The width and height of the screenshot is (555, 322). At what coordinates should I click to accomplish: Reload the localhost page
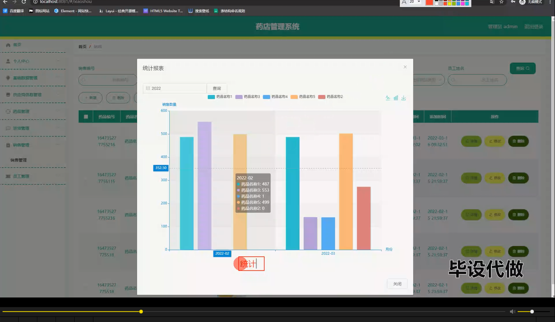pos(24,2)
